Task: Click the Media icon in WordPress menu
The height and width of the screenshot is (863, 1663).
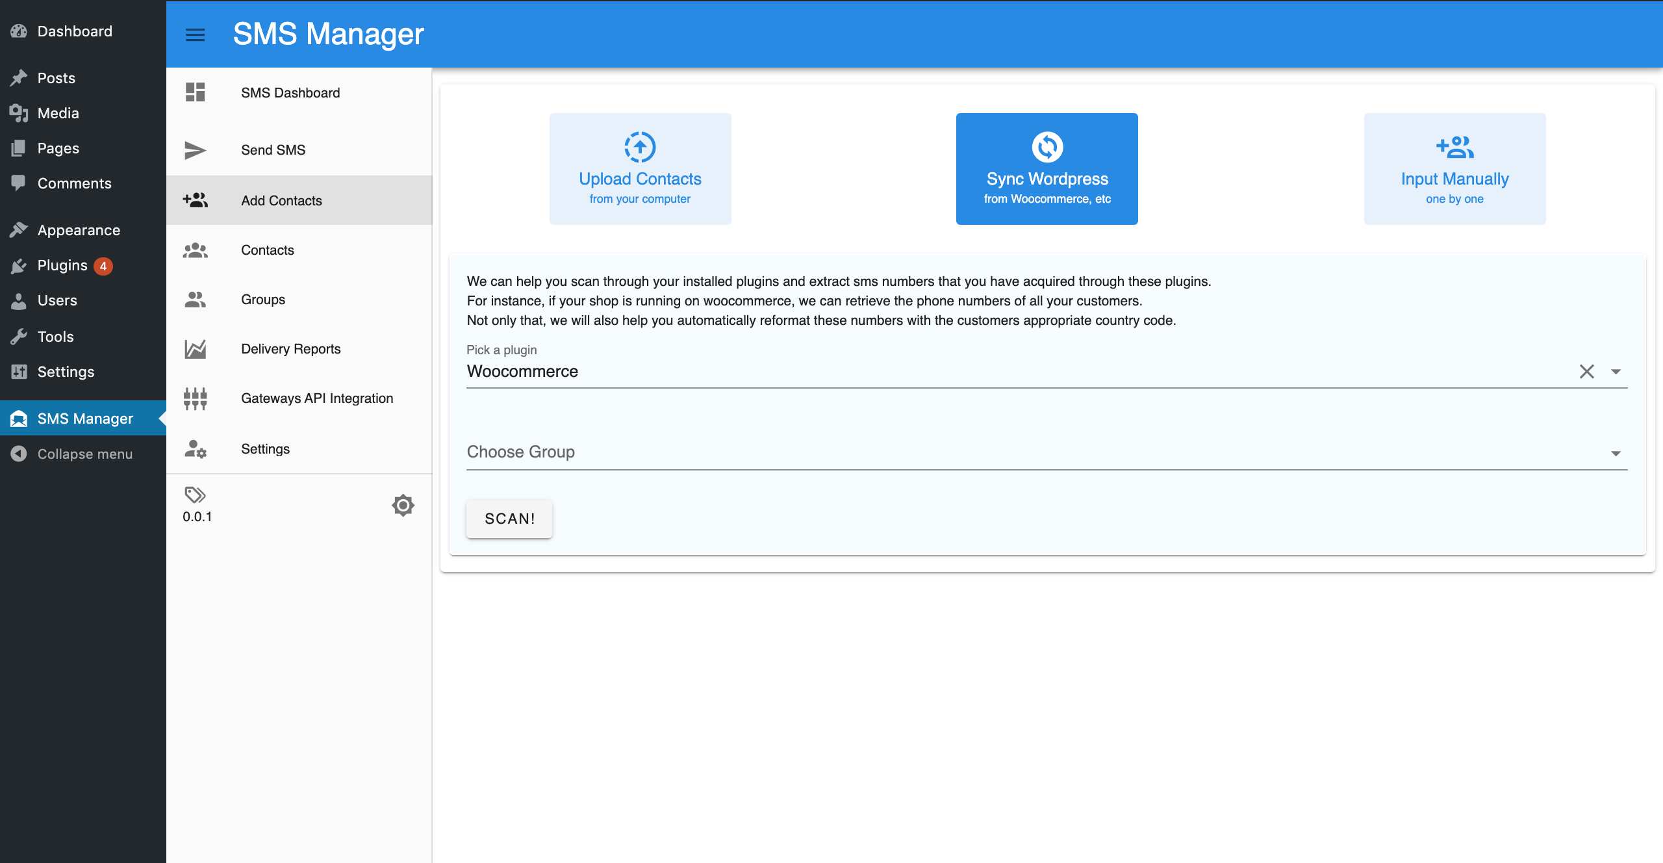Action: pyautogui.click(x=19, y=113)
